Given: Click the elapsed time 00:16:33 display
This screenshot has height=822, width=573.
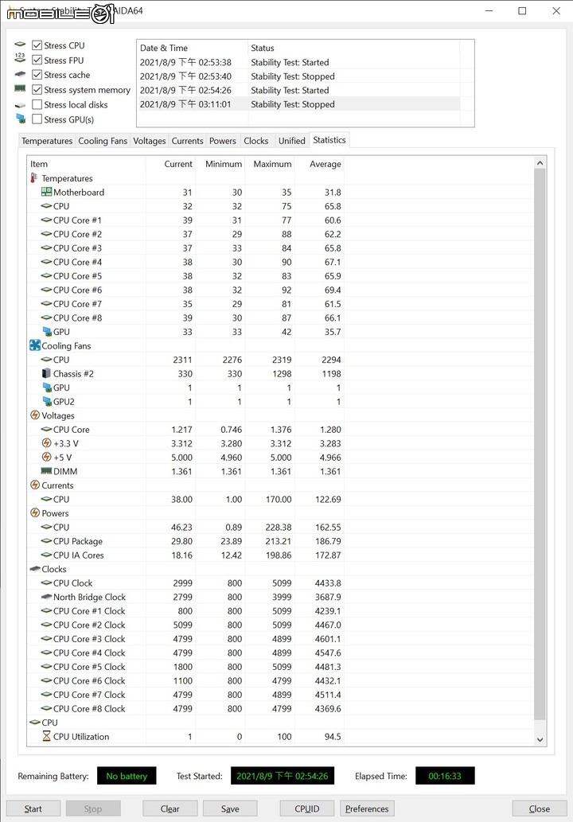Looking at the screenshot, I should click(445, 776).
